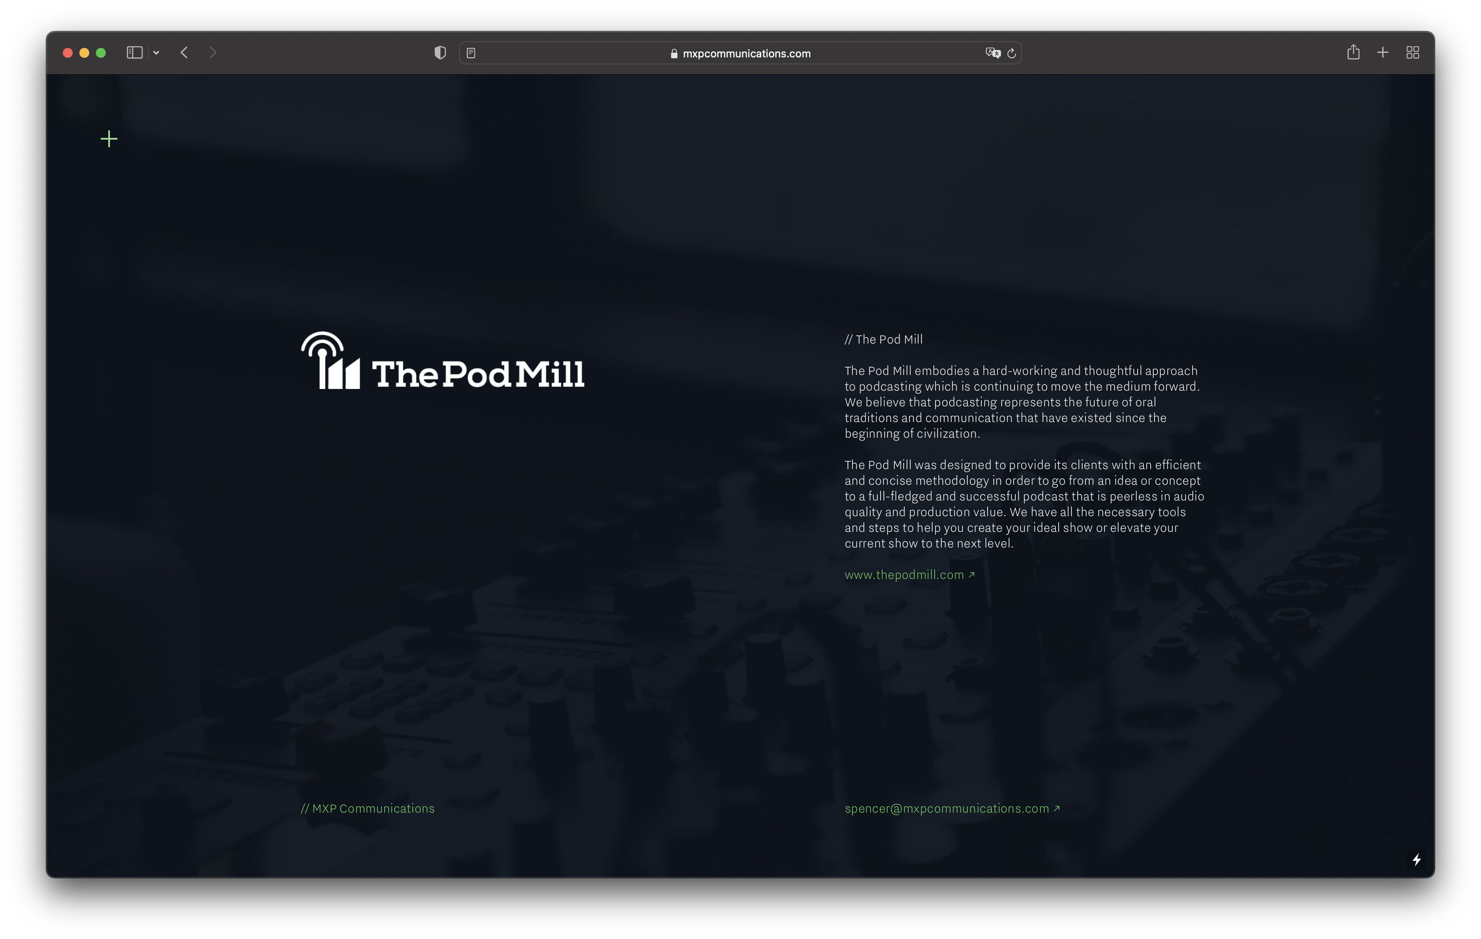The image size is (1481, 939).
Task: Enter full screen with green button
Action: [x=101, y=53]
